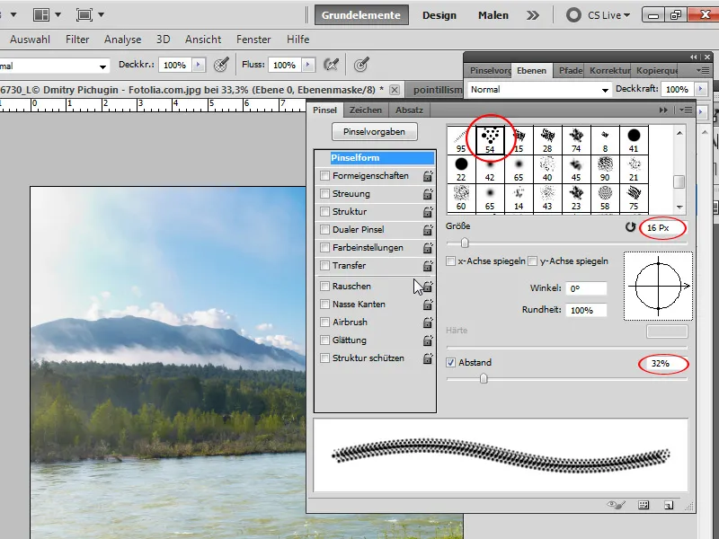Uncheck the Abstand checkbox
The image size is (719, 539).
click(x=451, y=363)
